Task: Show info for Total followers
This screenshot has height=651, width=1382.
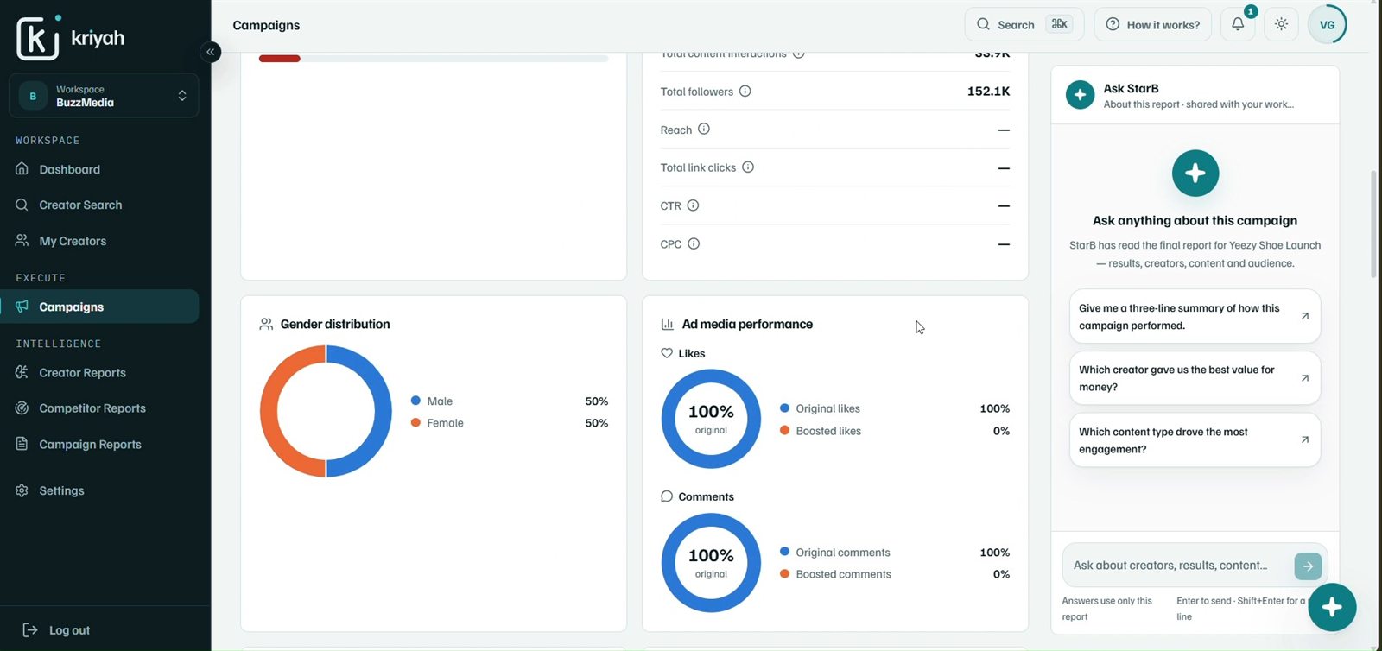Action: coord(745,91)
